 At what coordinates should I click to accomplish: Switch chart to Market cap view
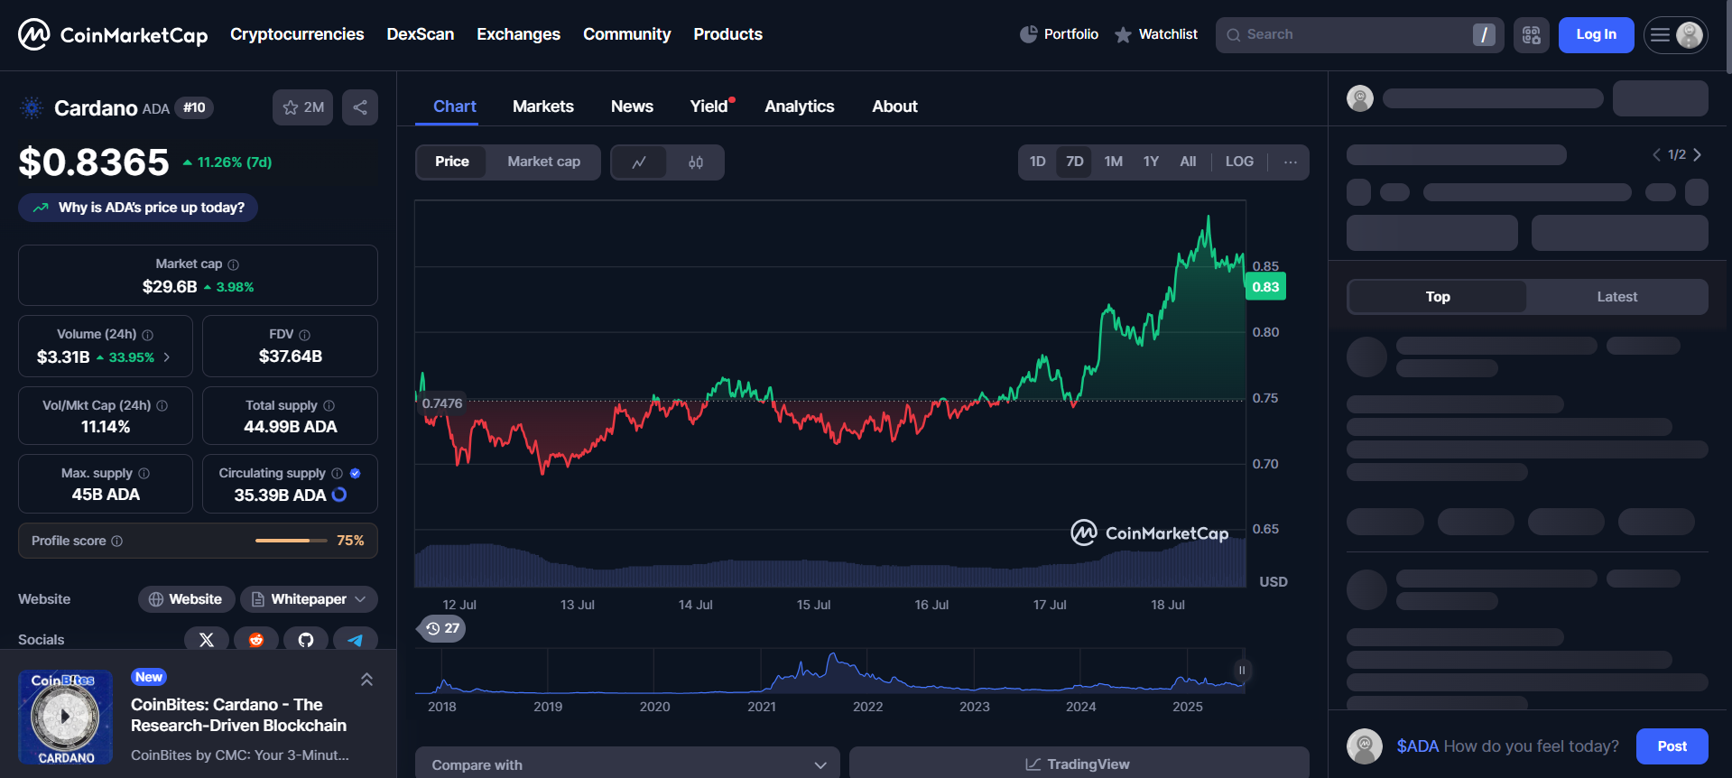[543, 162]
